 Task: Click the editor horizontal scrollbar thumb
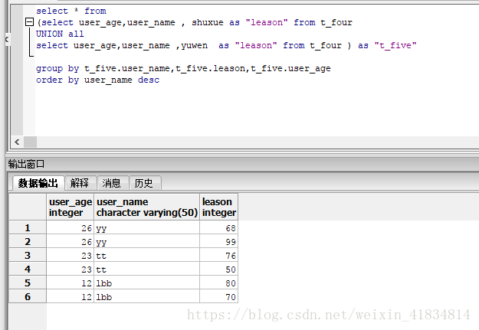click(30, 142)
